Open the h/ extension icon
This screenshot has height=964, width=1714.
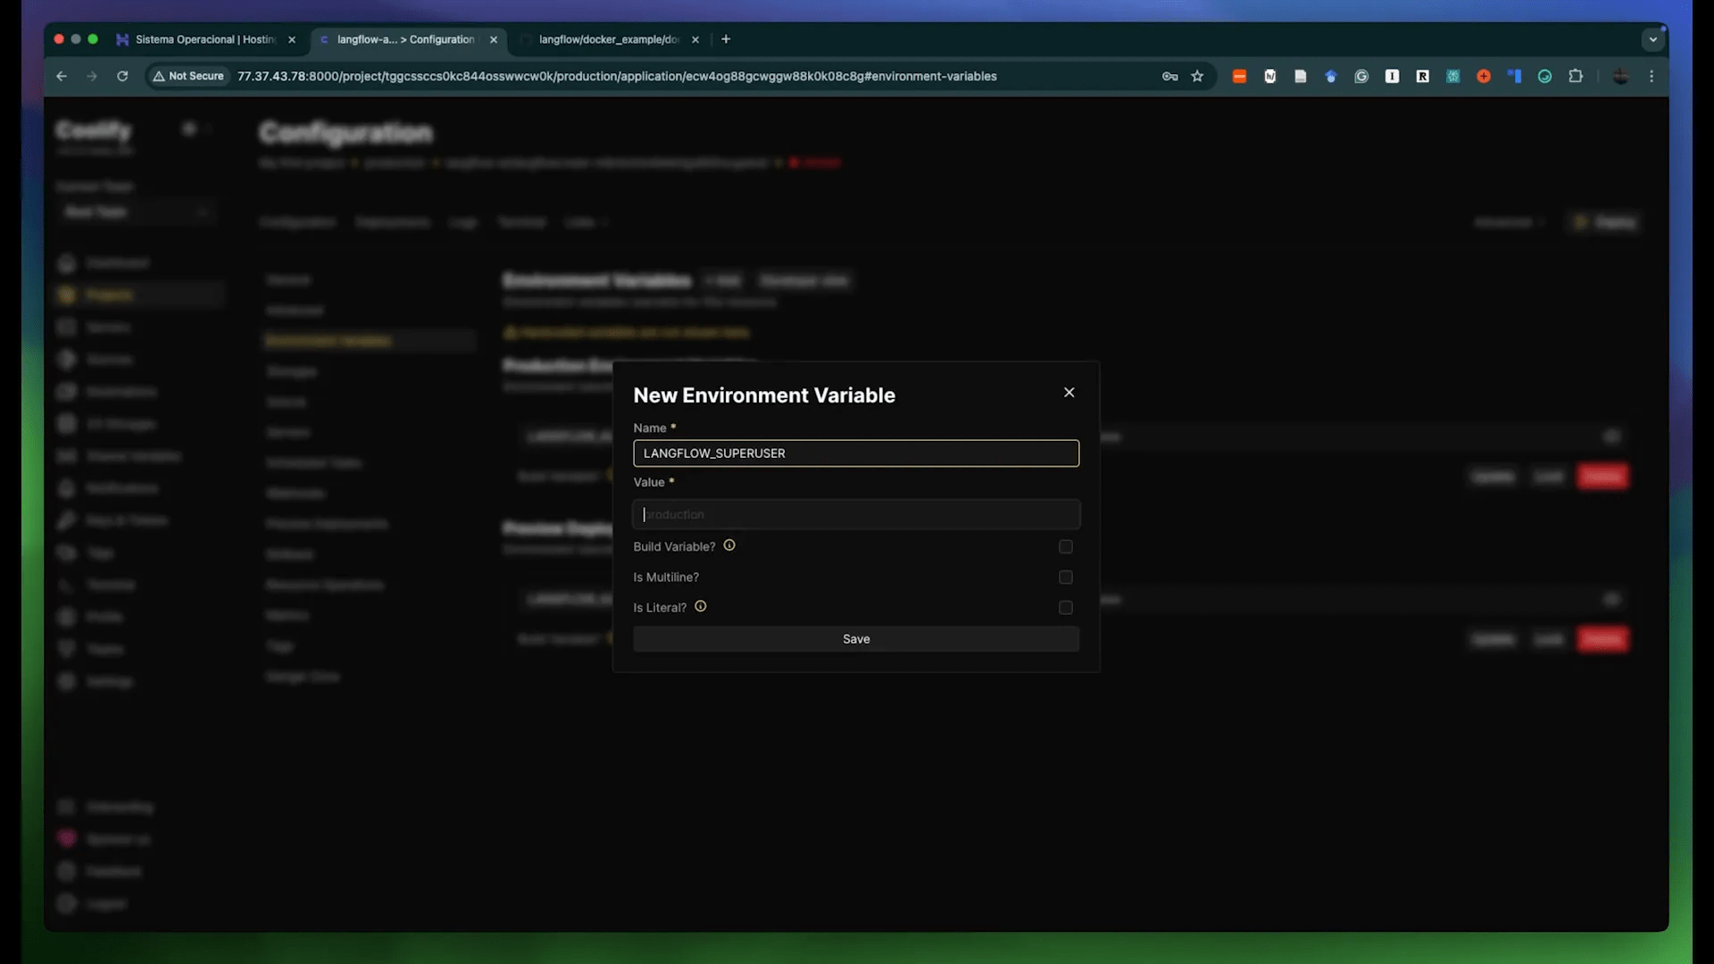pyautogui.click(x=1270, y=77)
